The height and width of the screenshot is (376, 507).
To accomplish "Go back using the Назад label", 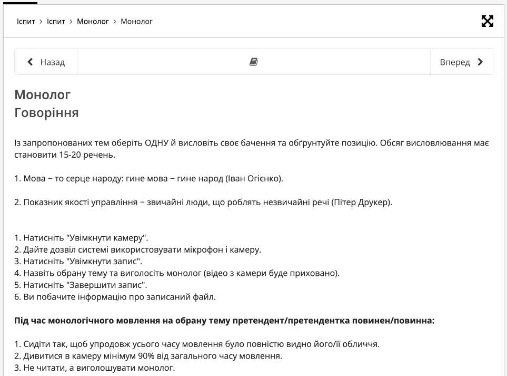I will [53, 62].
